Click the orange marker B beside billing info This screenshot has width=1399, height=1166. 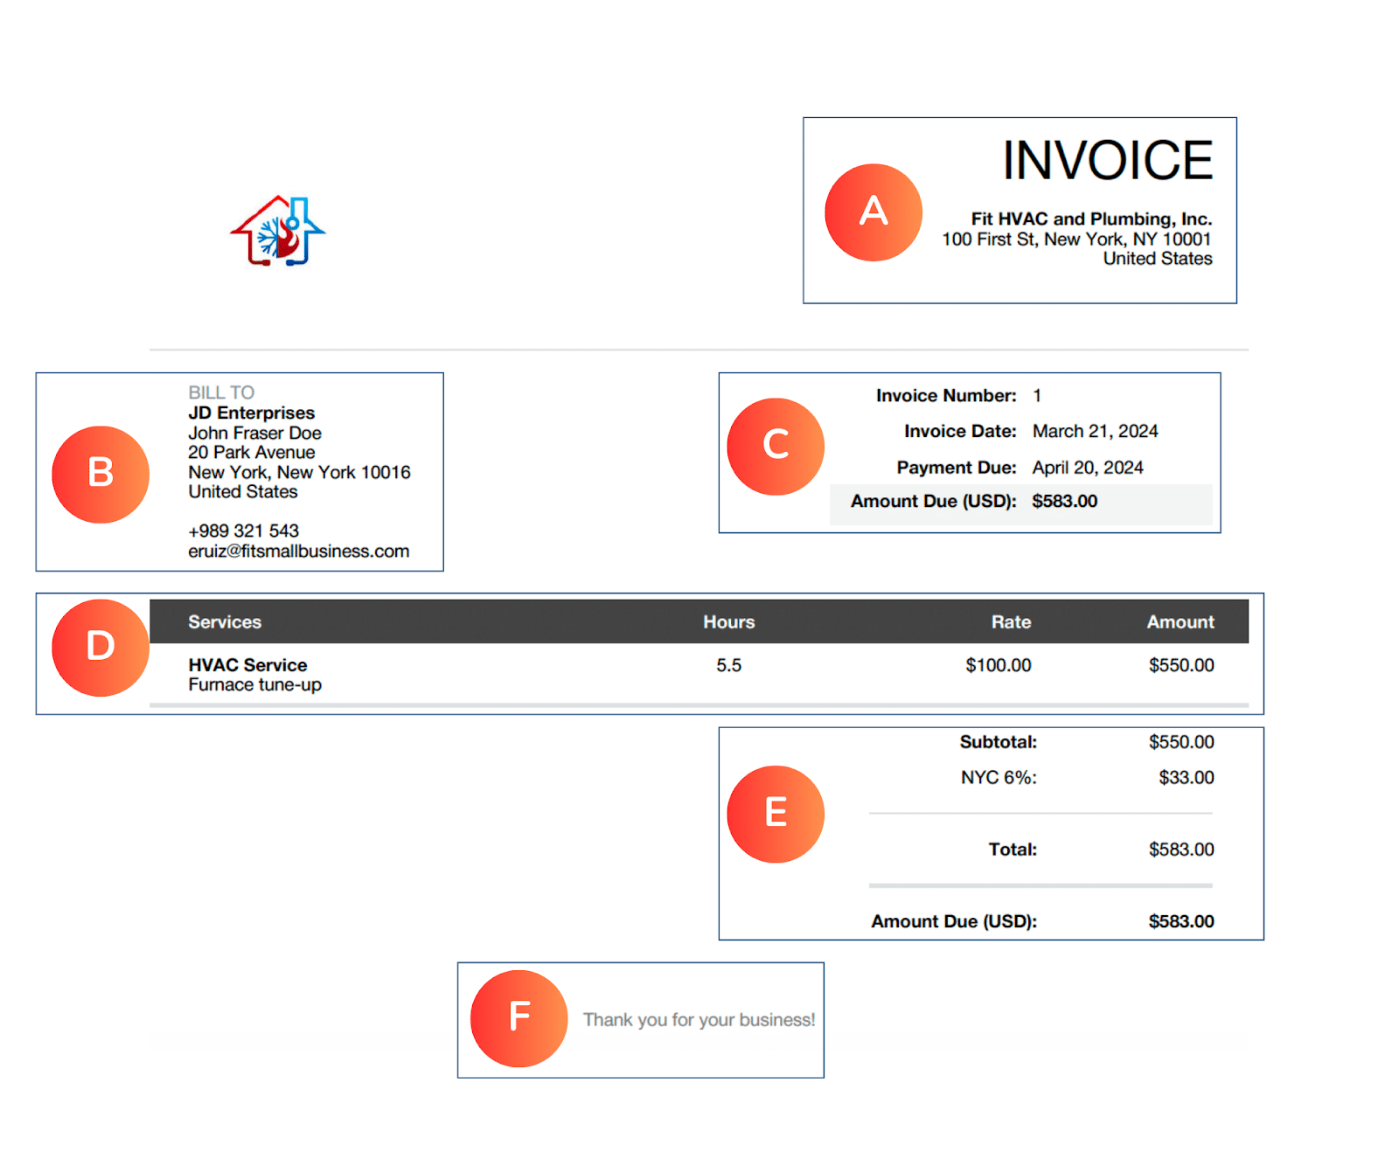(100, 474)
